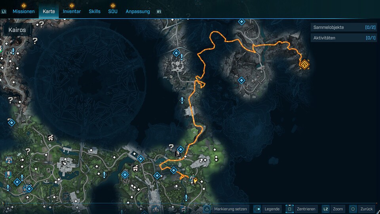Viewport: 380px width, 214px height.
Task: Click the R1 shoulder button indicator
Action: [158, 11]
